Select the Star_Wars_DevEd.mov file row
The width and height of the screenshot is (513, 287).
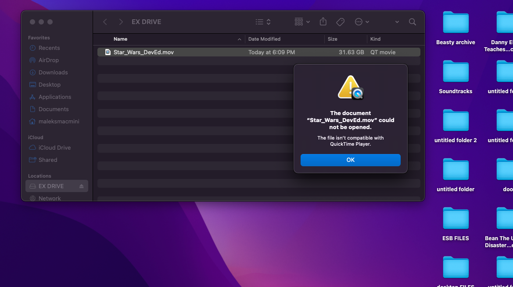[x=259, y=52]
